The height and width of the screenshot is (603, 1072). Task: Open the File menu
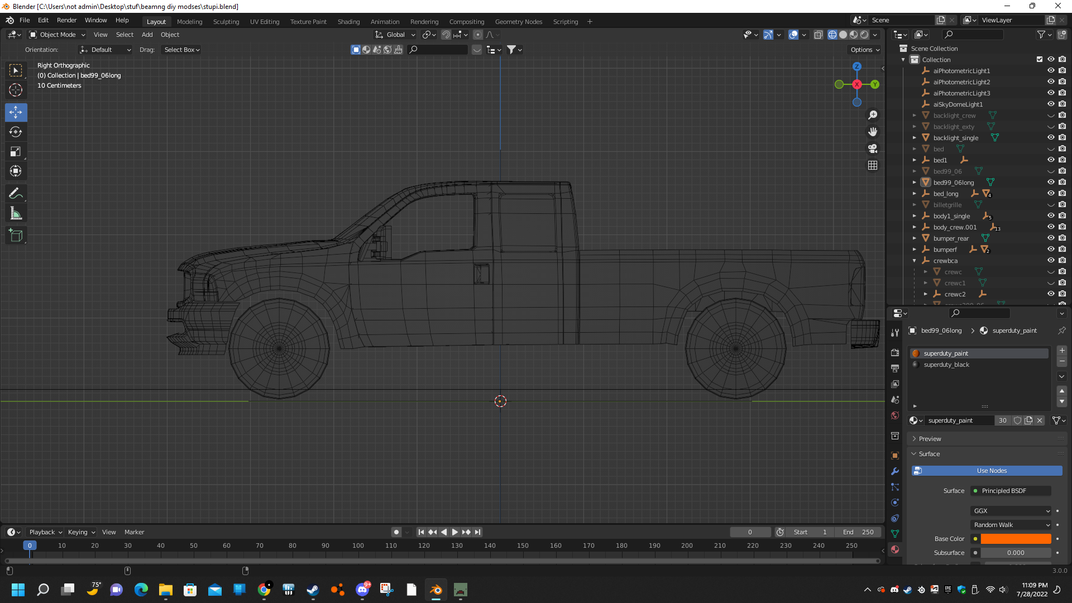click(x=25, y=20)
